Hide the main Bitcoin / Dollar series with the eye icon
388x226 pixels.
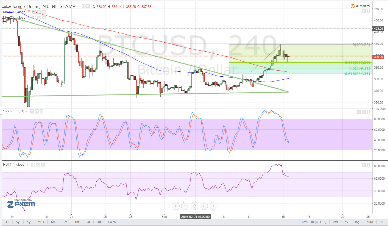tap(84, 6)
